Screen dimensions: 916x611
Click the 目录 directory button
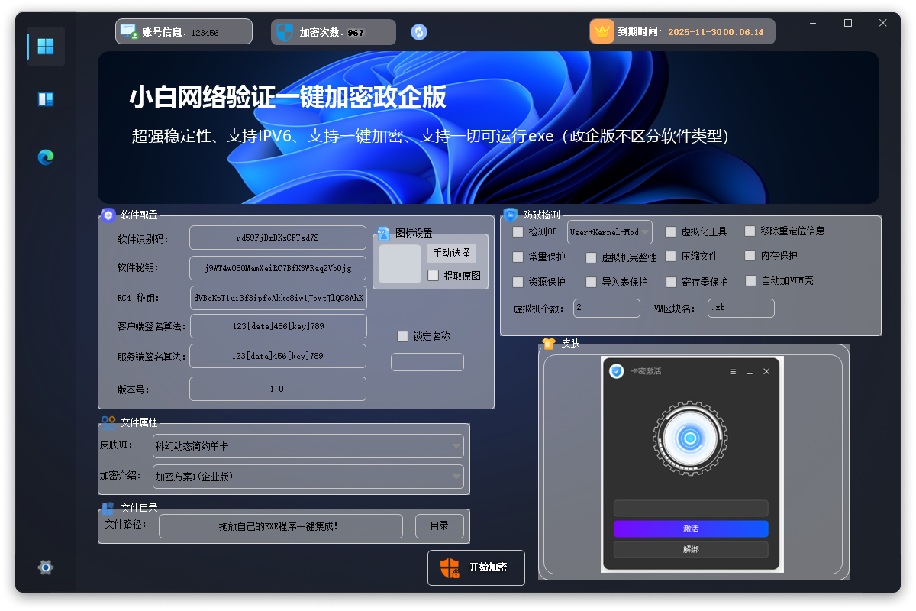pyautogui.click(x=440, y=525)
